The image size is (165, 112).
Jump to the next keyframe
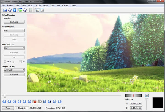pos(29,102)
